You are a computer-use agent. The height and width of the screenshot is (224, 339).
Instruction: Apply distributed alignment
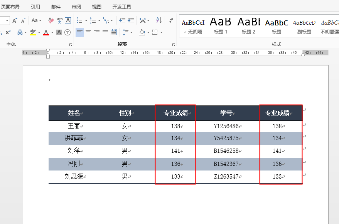(x=114, y=32)
